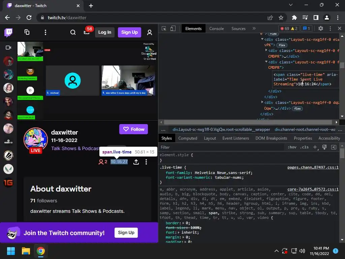Open the stream options three-dot menu
This screenshot has width=345, height=259.
146,162
